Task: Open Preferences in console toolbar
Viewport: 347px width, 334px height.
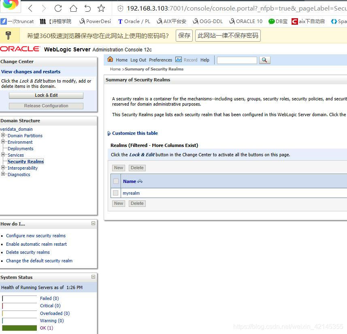Action: [160, 60]
